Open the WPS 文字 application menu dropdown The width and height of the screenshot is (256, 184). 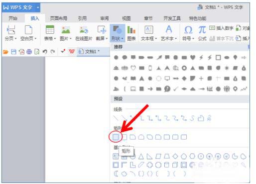[x=38, y=7]
